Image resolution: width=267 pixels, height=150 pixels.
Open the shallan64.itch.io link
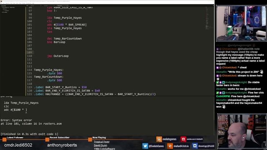pyautogui.click(x=181, y=146)
